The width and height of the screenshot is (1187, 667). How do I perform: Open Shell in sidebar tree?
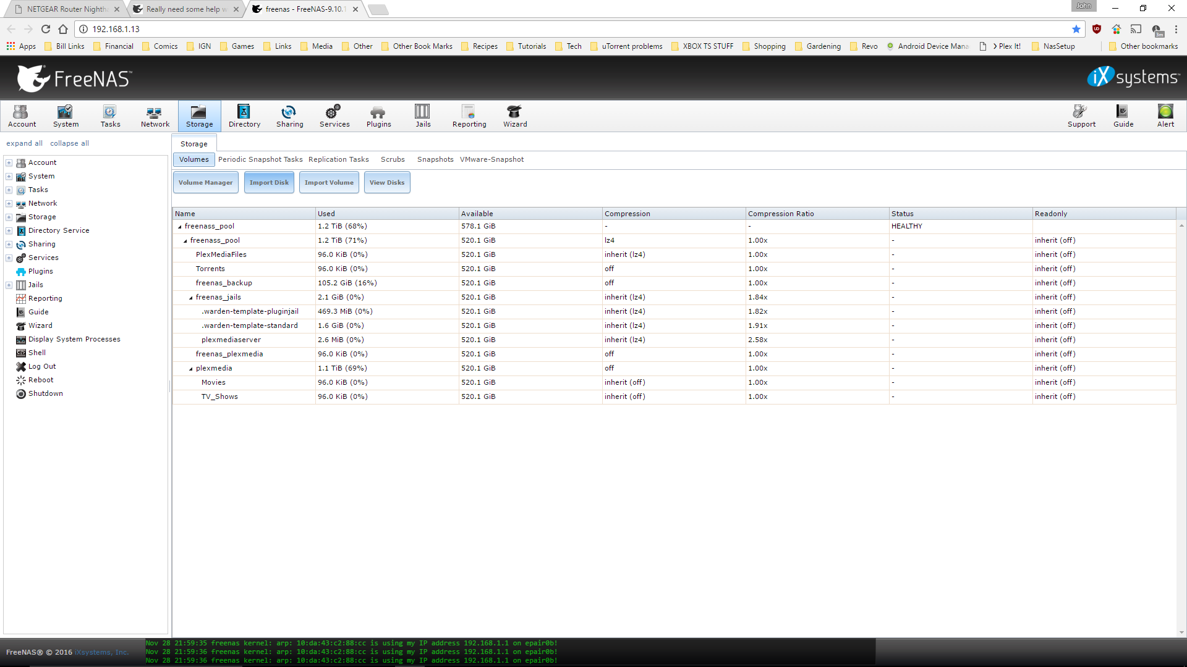37,353
